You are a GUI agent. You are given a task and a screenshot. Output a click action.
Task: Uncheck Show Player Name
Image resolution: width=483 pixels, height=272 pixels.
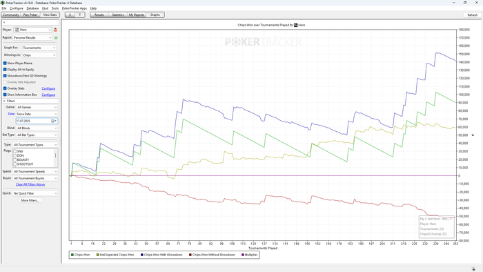[x=5, y=63]
